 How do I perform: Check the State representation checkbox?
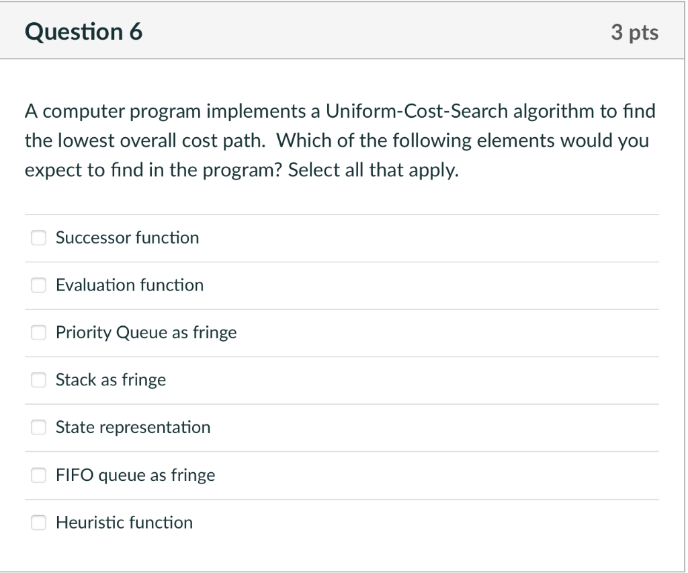click(38, 427)
